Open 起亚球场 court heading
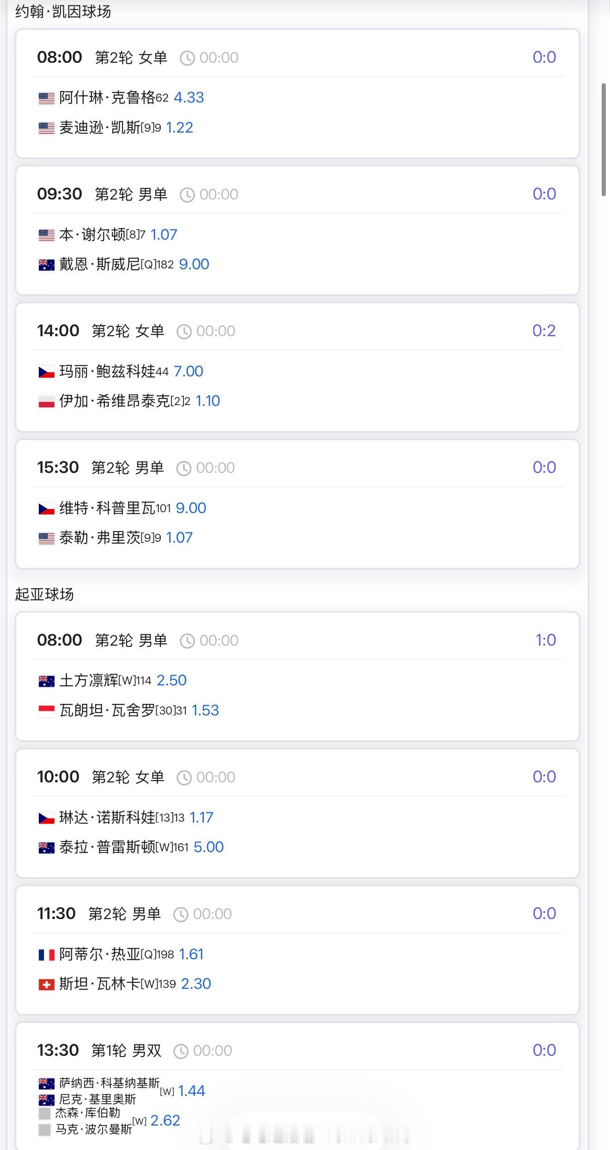This screenshot has width=610, height=1150. click(44, 594)
